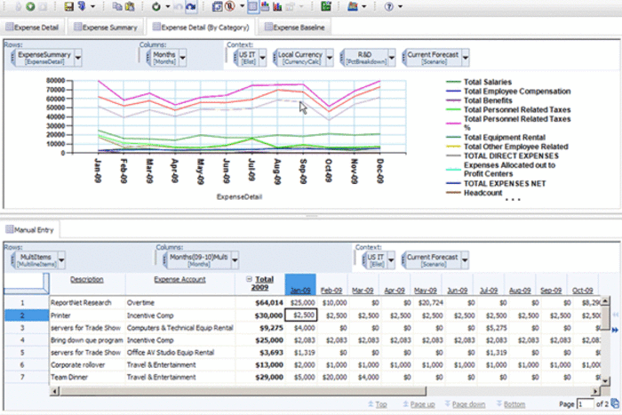Open the Months(09-10)Multi columns dropdown

pos(235,260)
